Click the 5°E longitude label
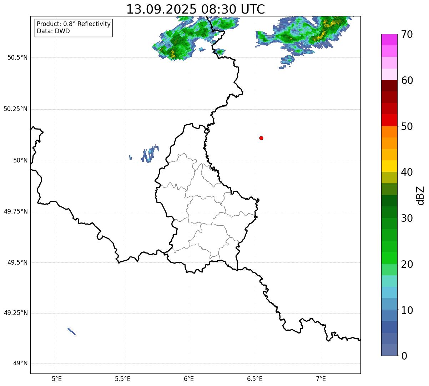The image size is (429, 386). (x=57, y=379)
